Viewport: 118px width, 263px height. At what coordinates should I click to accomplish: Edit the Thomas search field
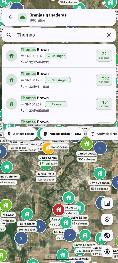(x=59, y=35)
